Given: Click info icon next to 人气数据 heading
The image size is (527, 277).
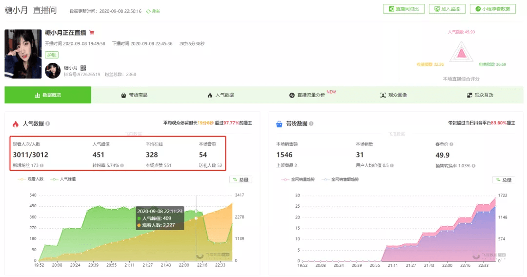Looking at the screenshot, I should point(48,123).
